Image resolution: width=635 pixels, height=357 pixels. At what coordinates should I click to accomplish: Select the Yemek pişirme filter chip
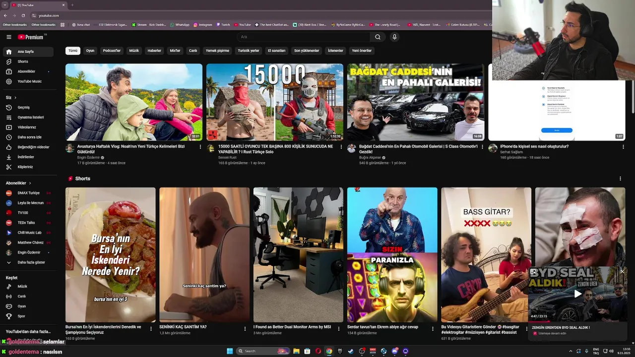click(x=217, y=51)
